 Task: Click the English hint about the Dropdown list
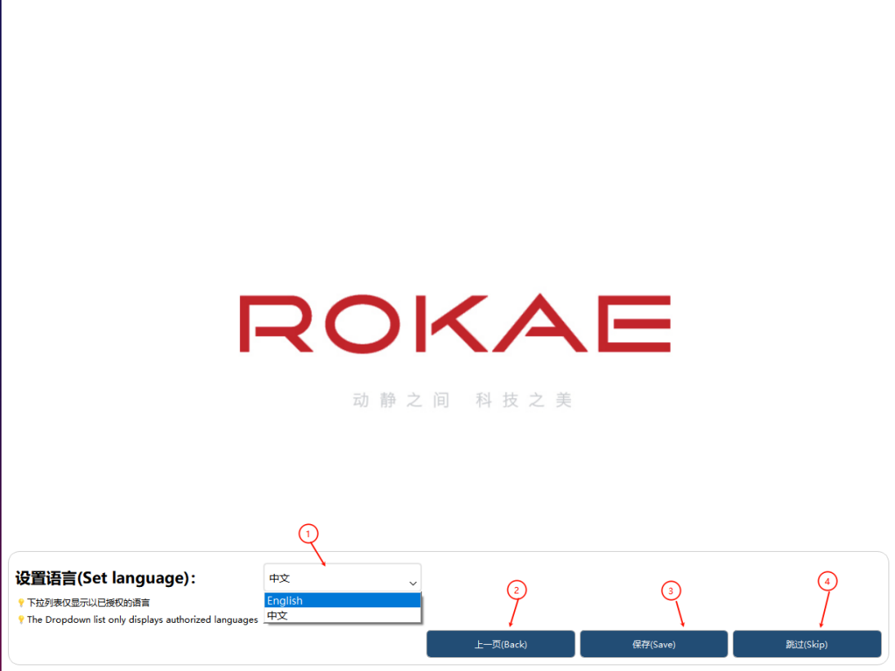(x=143, y=620)
